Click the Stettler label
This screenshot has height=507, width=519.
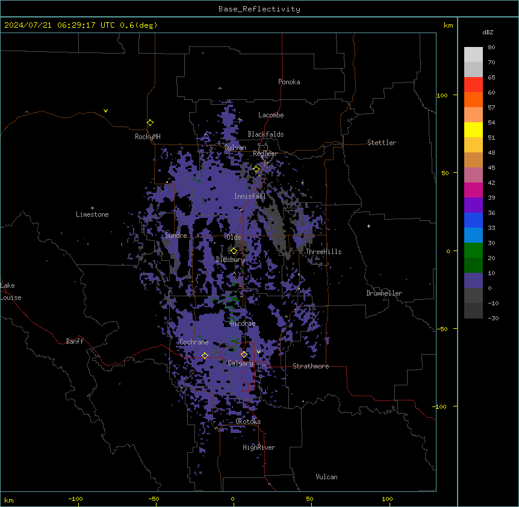[382, 143]
